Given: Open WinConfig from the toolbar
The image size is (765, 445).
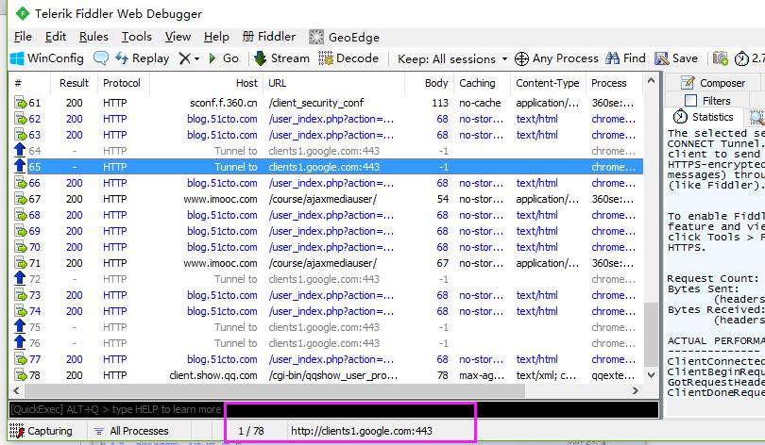Looking at the screenshot, I should pos(47,58).
